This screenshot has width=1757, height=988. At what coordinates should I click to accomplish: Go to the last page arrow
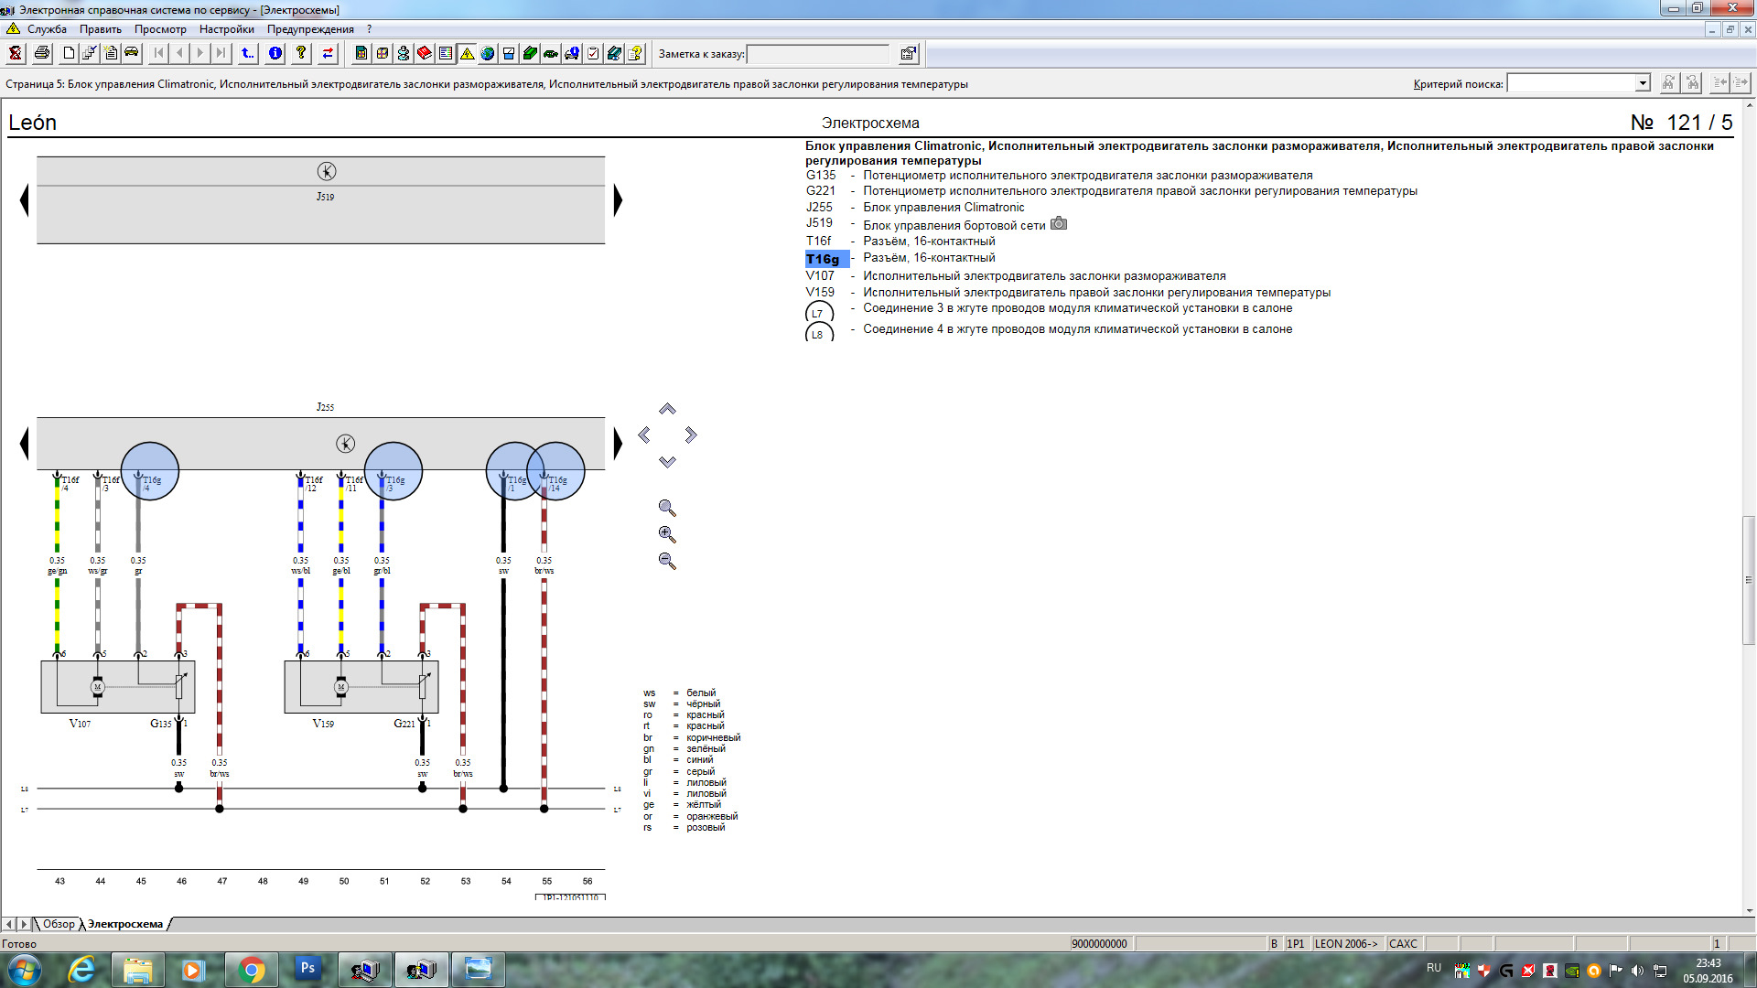[221, 53]
